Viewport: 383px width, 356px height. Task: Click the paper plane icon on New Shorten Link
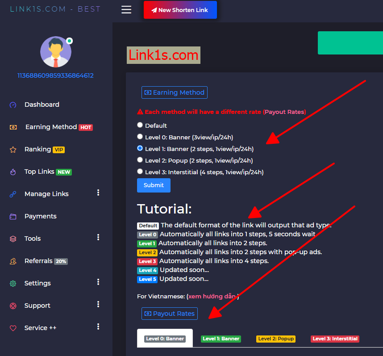154,10
